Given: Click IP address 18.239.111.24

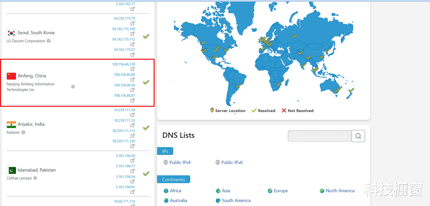Looking at the screenshot, I should pyautogui.click(x=125, y=110).
